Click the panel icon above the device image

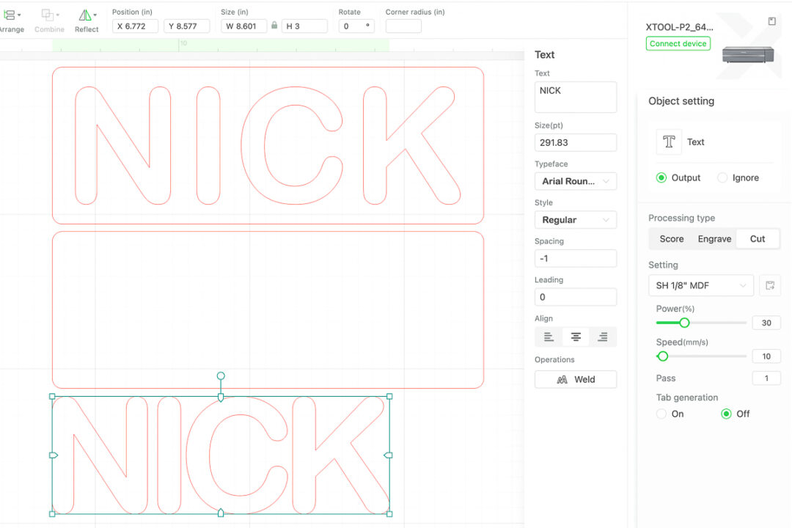click(x=771, y=21)
